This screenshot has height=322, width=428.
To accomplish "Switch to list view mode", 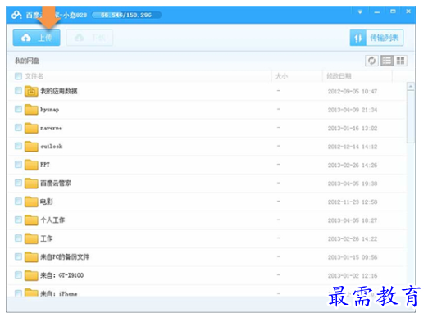I will click(387, 61).
